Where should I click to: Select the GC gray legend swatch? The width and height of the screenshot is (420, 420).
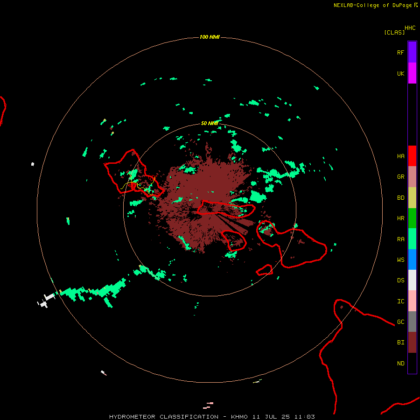[x=412, y=322]
